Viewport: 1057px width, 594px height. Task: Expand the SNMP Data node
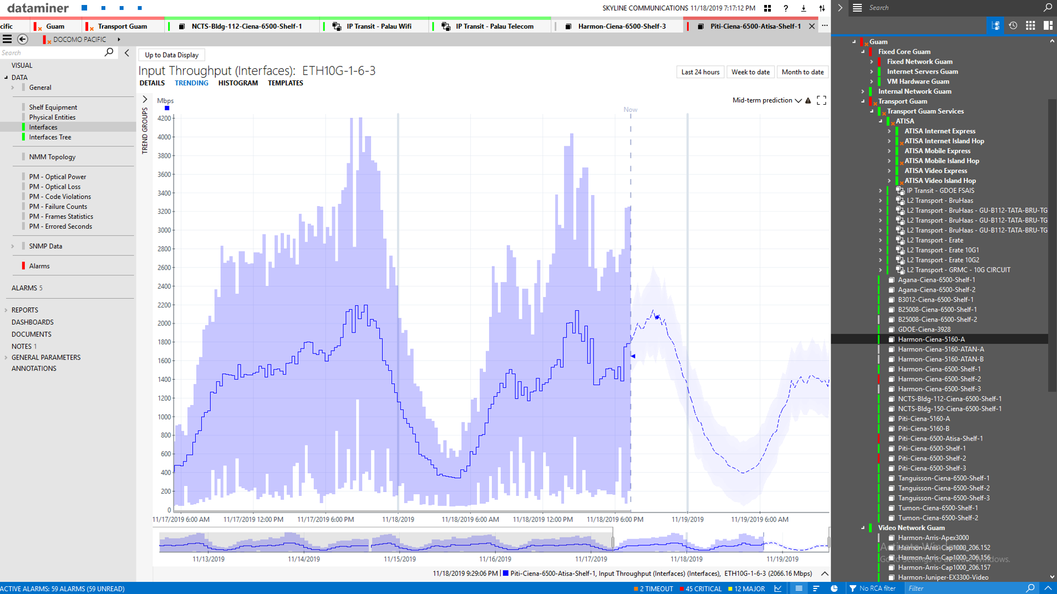tap(13, 246)
